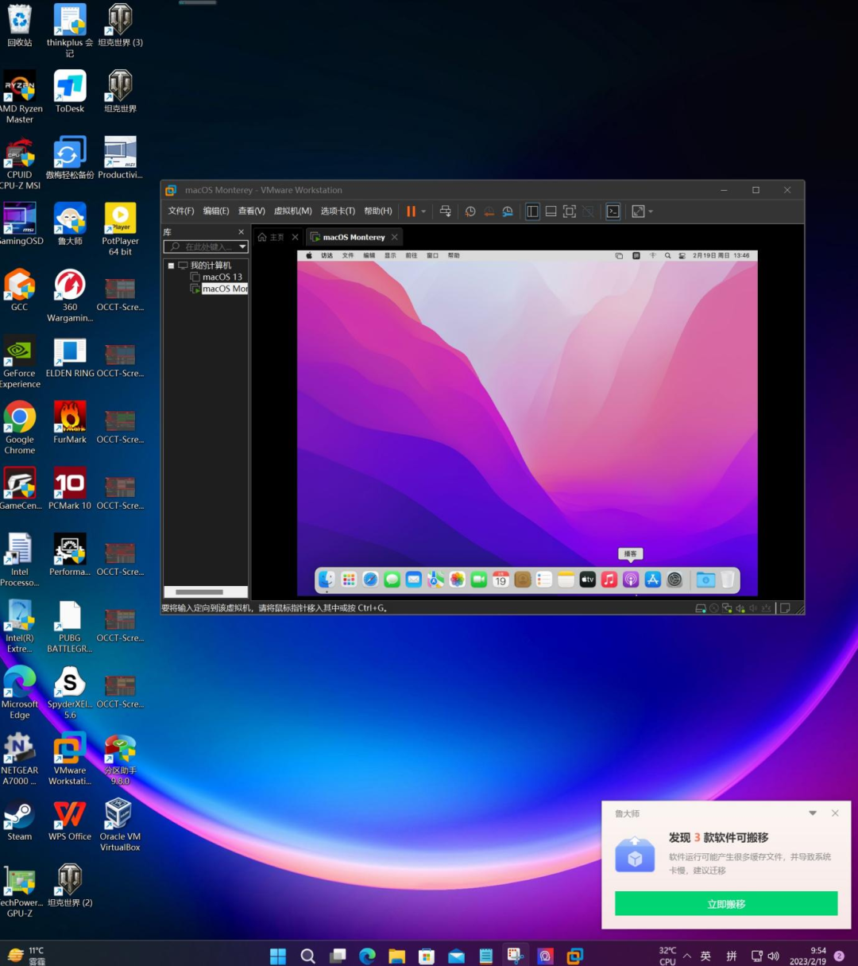Open the library search dropdown arrow
Image resolution: width=858 pixels, height=966 pixels.
point(243,247)
